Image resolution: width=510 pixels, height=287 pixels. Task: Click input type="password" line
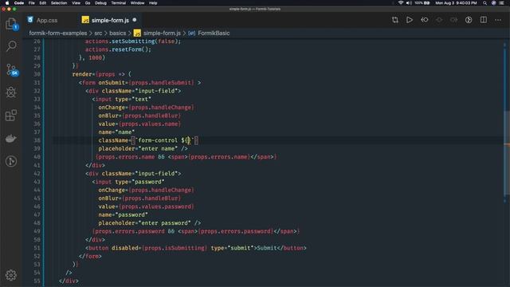click(128, 182)
